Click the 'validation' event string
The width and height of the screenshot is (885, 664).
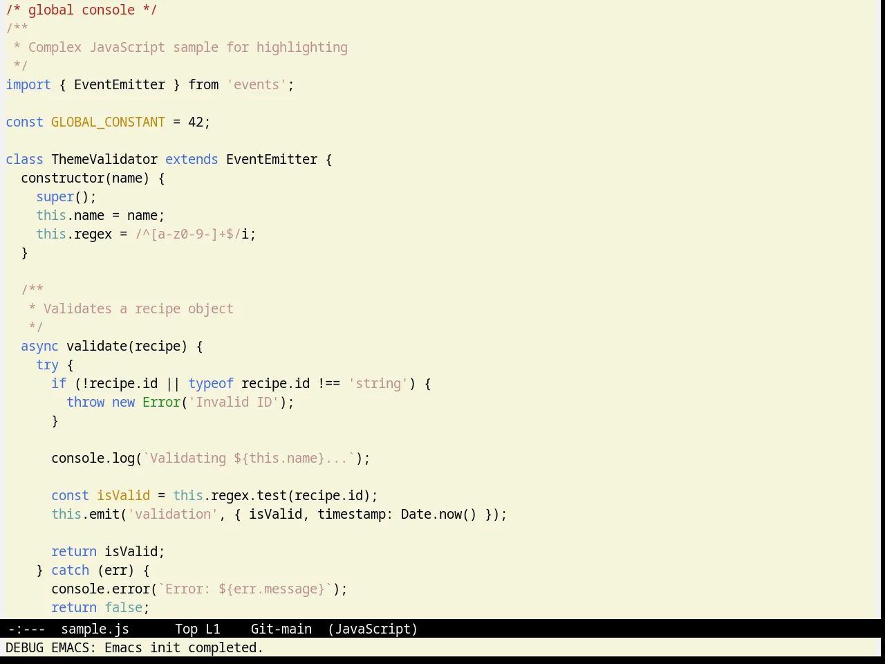[x=173, y=514]
